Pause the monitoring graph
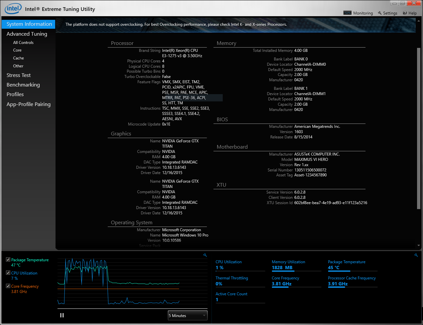The image size is (423, 325). 62,315
